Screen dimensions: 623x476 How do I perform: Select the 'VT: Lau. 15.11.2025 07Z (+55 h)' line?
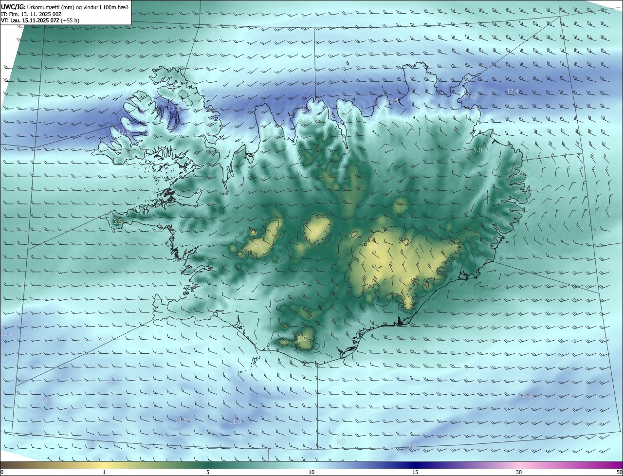coord(40,20)
